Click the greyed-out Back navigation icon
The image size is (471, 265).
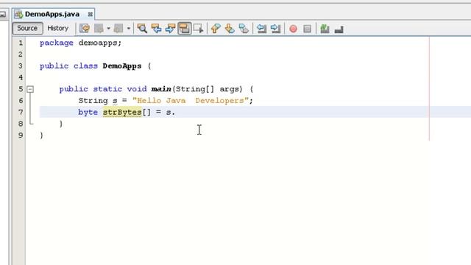click(99, 29)
